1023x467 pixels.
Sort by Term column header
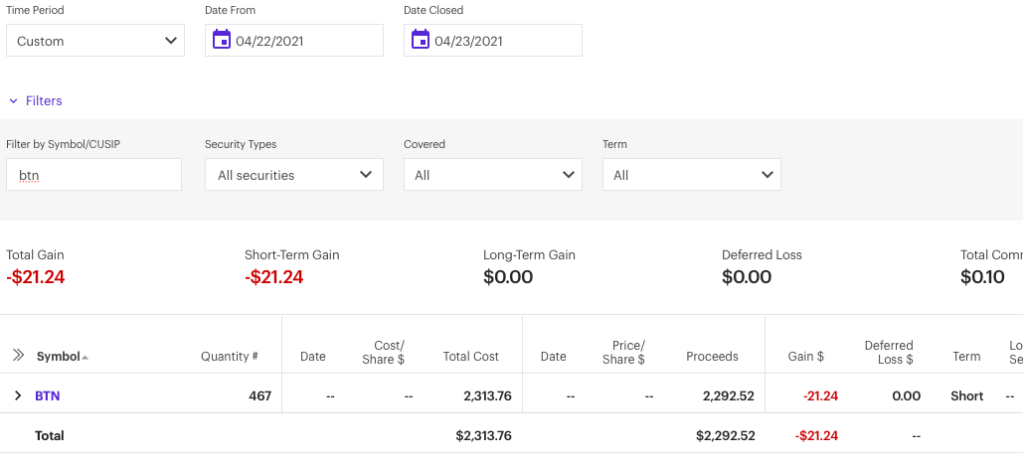966,356
